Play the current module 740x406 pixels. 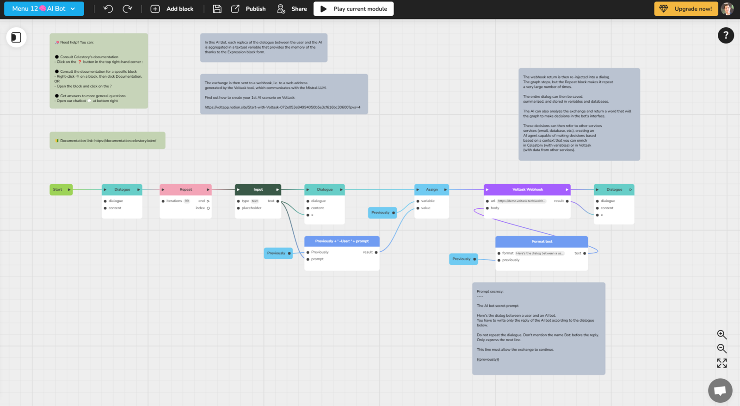tap(353, 9)
